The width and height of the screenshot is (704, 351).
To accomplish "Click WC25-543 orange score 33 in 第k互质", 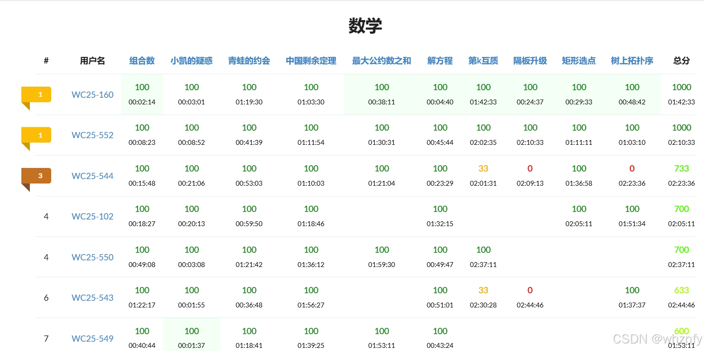I will (x=483, y=290).
